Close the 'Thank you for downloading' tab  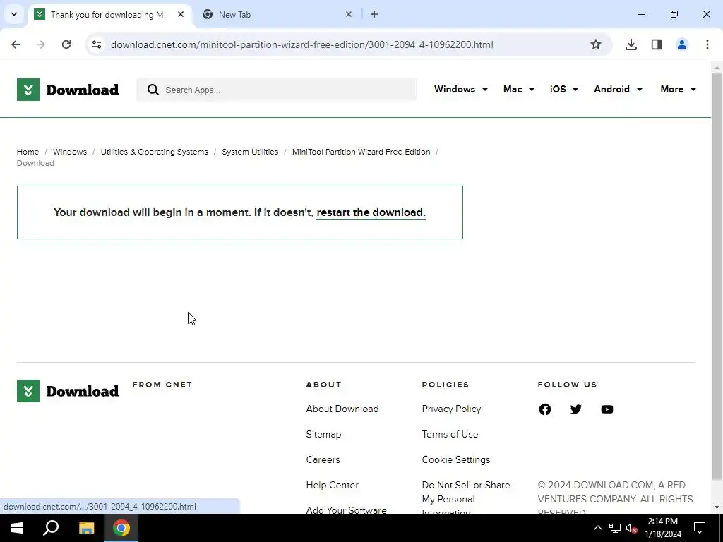[181, 14]
